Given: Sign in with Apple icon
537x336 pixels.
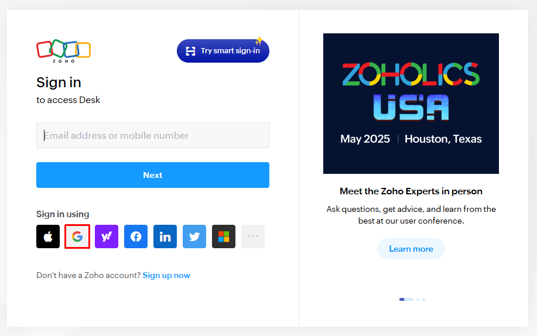Looking at the screenshot, I should [48, 236].
